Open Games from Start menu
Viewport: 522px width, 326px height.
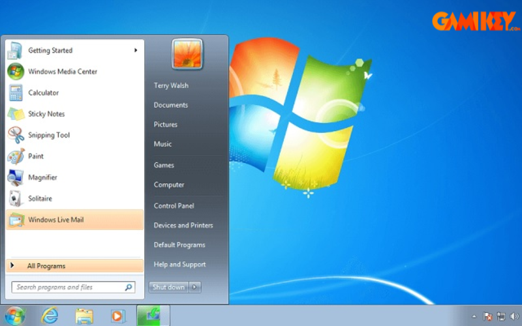click(x=164, y=165)
